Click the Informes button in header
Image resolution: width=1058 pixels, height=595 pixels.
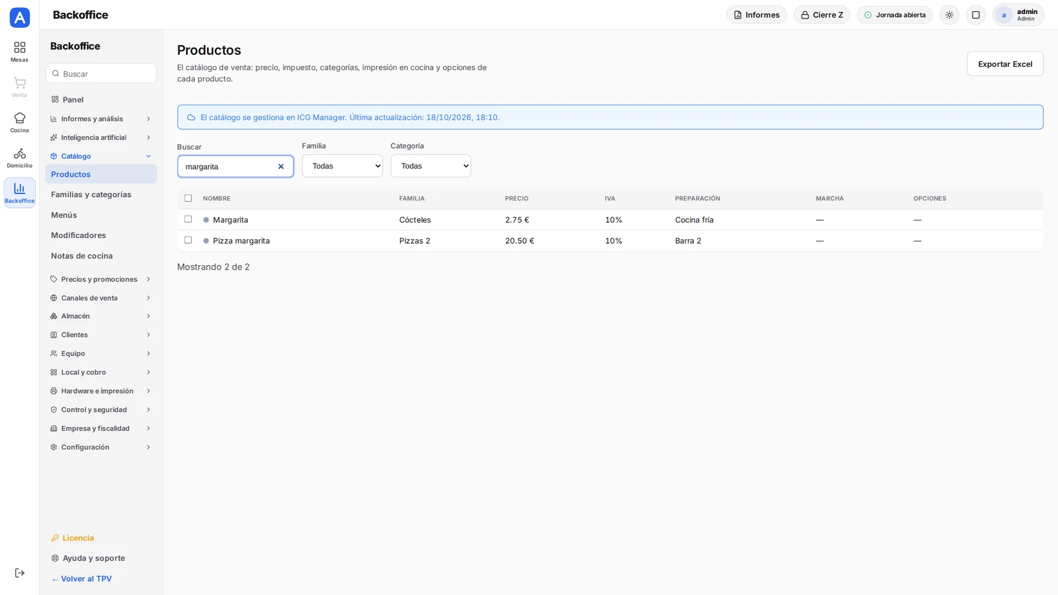pyautogui.click(x=756, y=15)
